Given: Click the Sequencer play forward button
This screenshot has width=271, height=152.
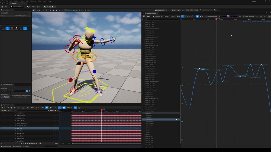Looking at the screenshot, I should coord(30,143).
